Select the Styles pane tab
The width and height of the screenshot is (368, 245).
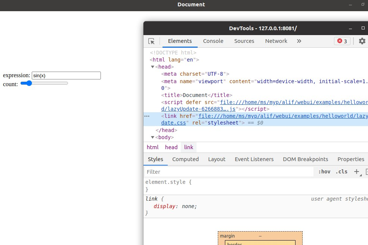pyautogui.click(x=155, y=159)
